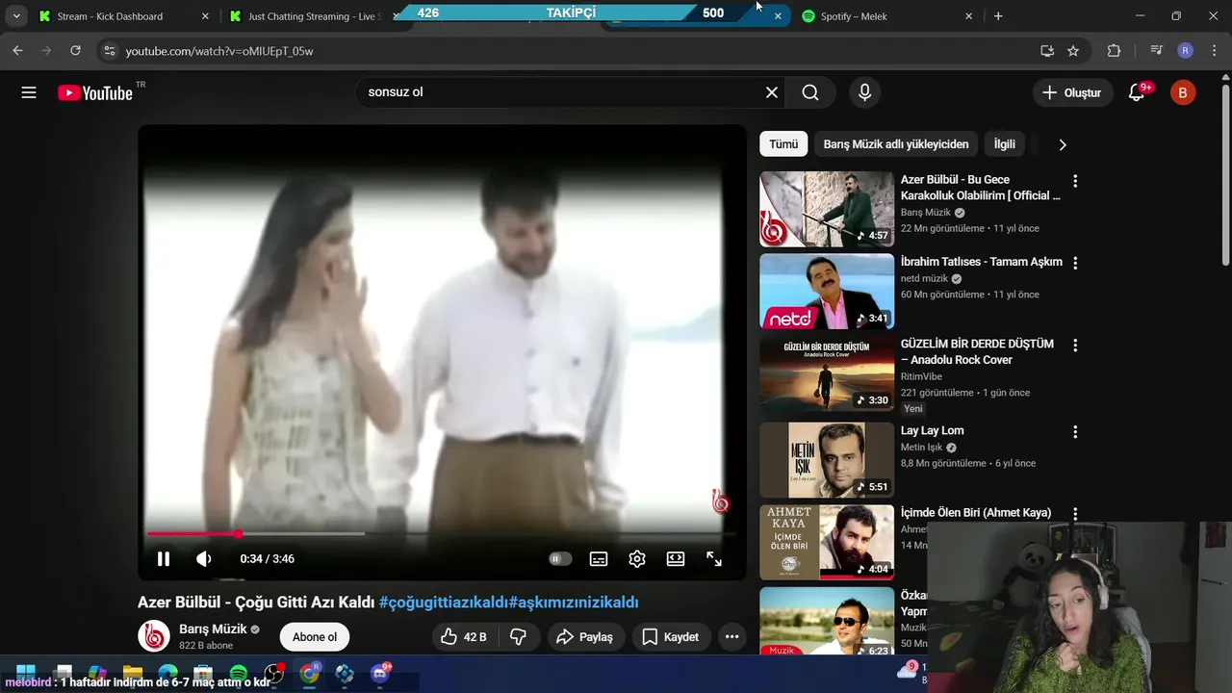Viewport: 1232px width, 693px height.
Task: Save the video with Kaydet
Action: [x=671, y=637]
